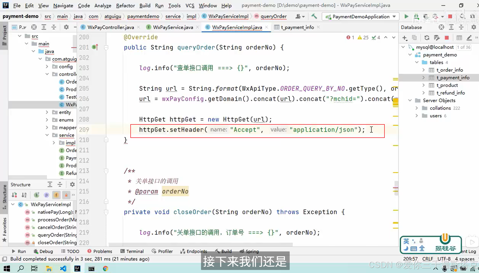Toggle show fields filter in Structure

pyautogui.click(x=56, y=195)
